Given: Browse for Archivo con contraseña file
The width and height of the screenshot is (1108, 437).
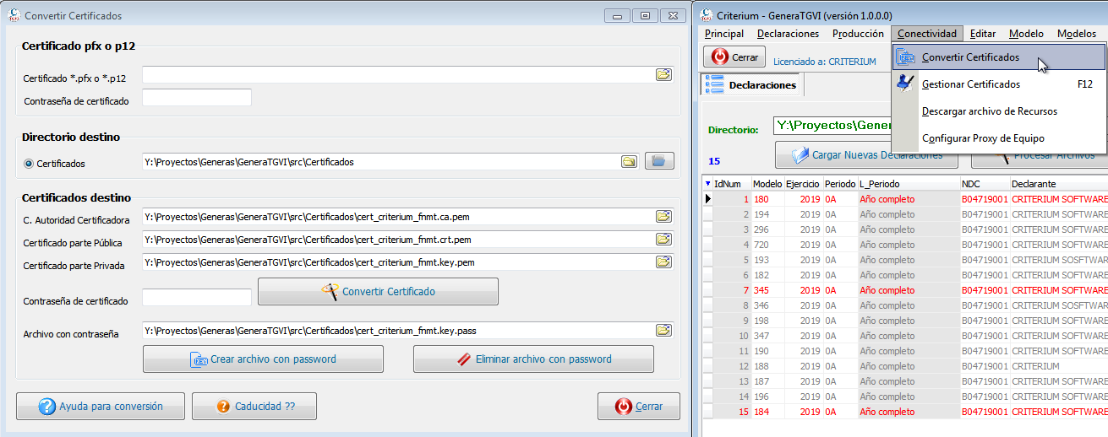Looking at the screenshot, I should pyautogui.click(x=663, y=330).
